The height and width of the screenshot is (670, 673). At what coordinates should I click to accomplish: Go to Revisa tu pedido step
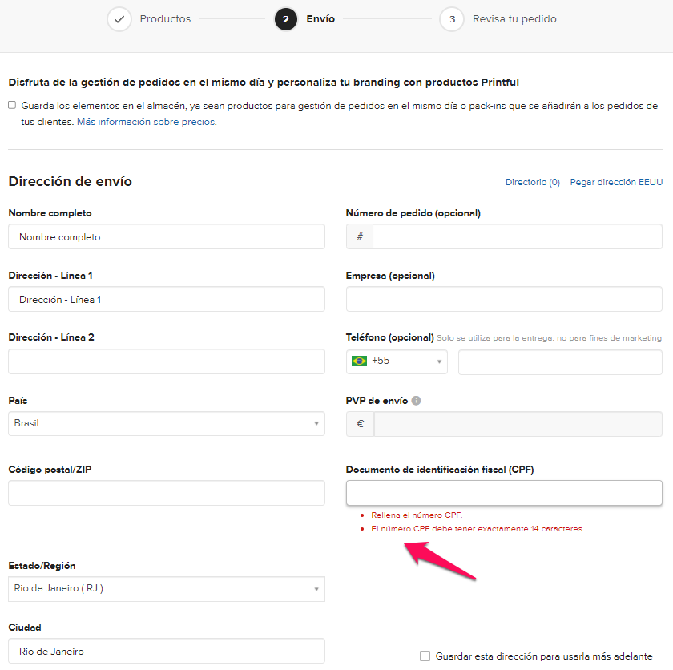click(514, 19)
